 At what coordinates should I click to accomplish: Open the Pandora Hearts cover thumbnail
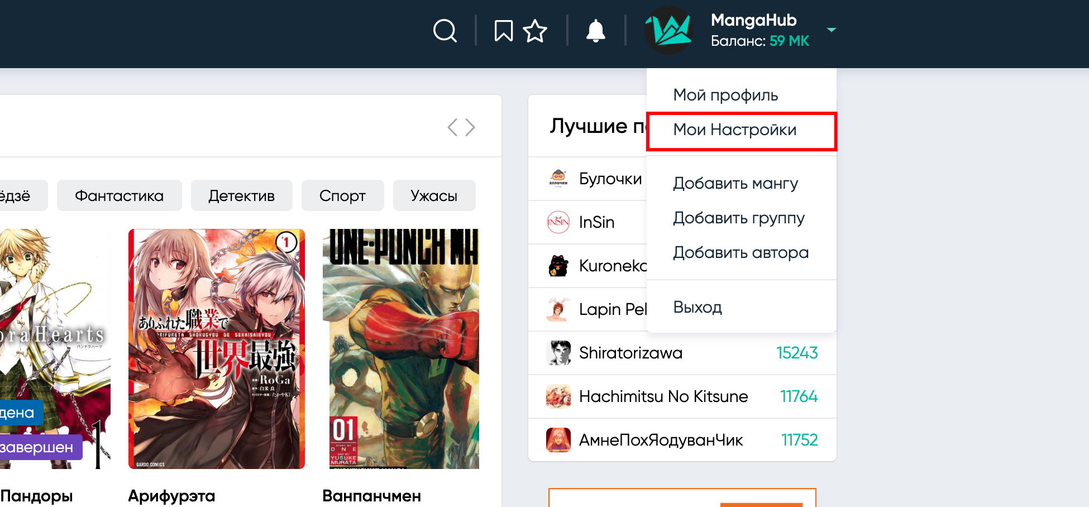(55, 349)
